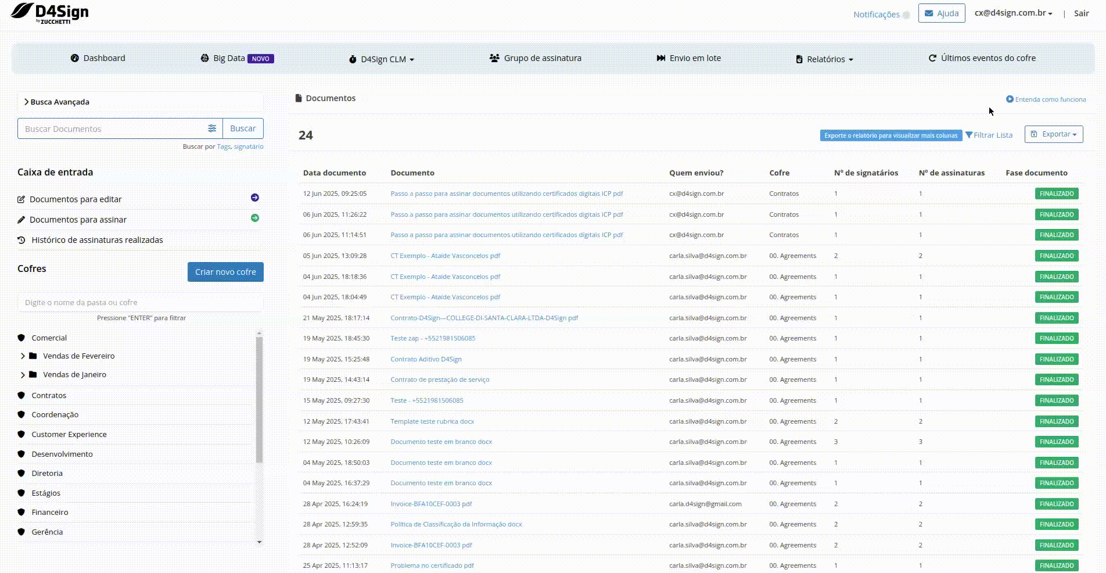This screenshot has width=1106, height=573.
Task: Click the envelope icon in Ajuda button
Action: click(929, 13)
